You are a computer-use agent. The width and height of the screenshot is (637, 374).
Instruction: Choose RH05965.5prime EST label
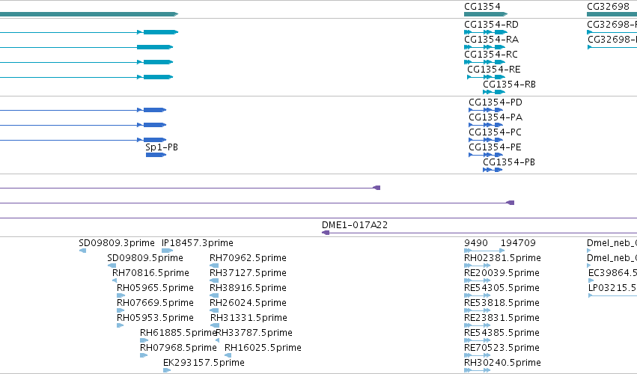[x=155, y=288]
